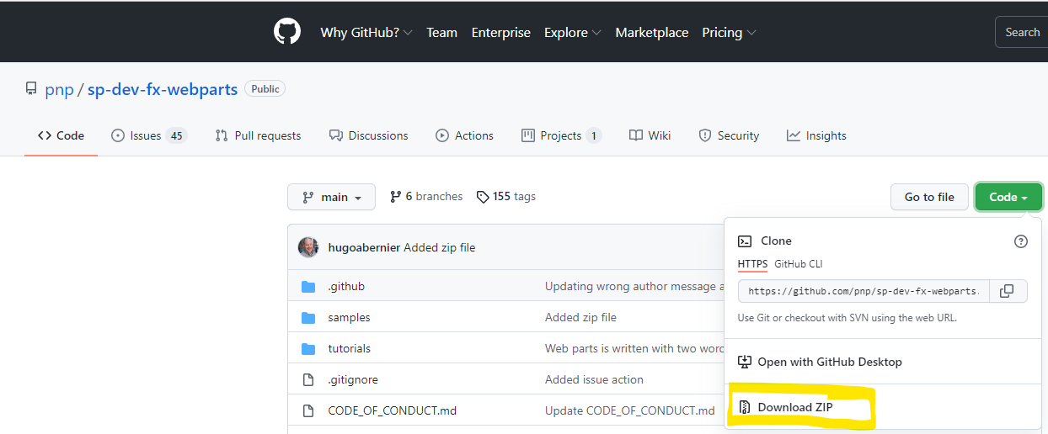Viewport: 1048px width, 434px height.
Task: Open the main branch selector dropdown
Action: coord(332,197)
